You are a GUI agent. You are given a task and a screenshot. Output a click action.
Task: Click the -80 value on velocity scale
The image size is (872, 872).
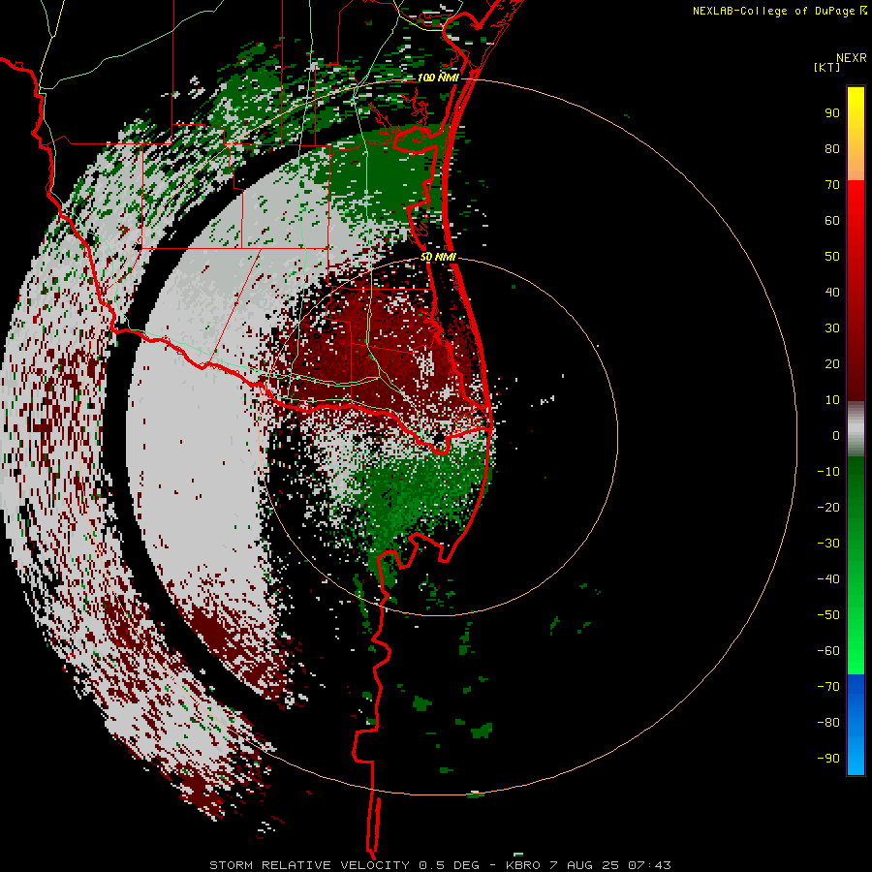click(828, 723)
